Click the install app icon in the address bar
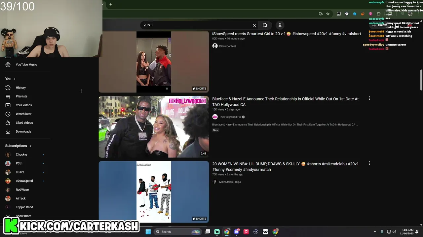The height and width of the screenshot is (237, 423). click(321, 14)
